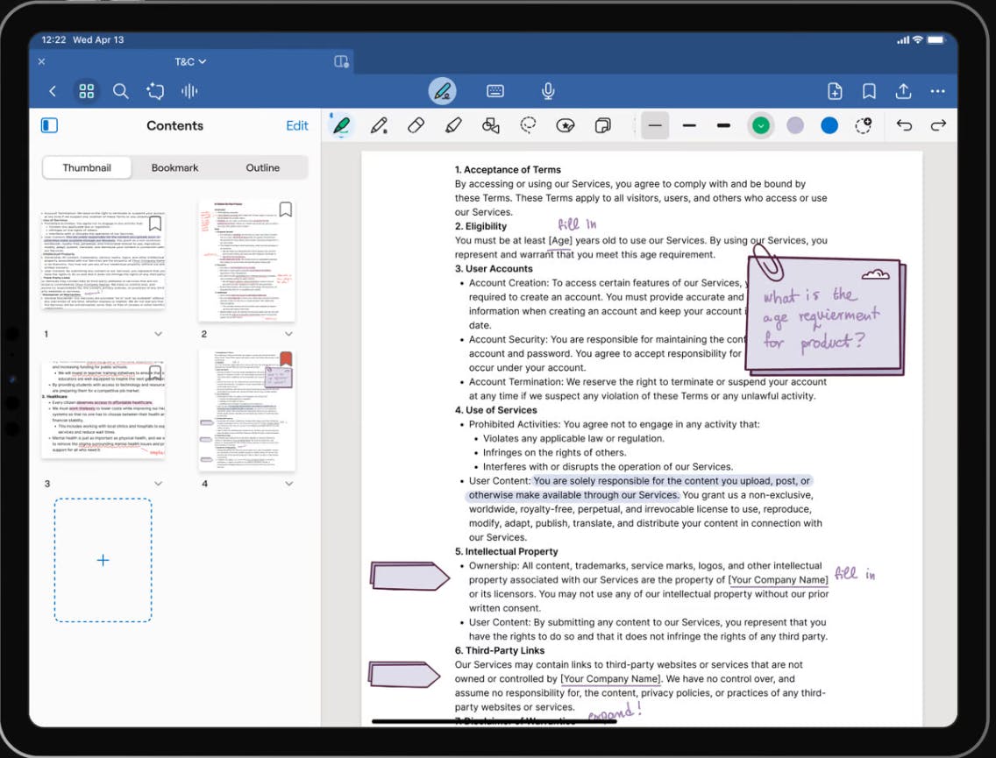The width and height of the screenshot is (996, 758).
Task: Open the T&C document title dropdown
Action: pyautogui.click(x=190, y=61)
